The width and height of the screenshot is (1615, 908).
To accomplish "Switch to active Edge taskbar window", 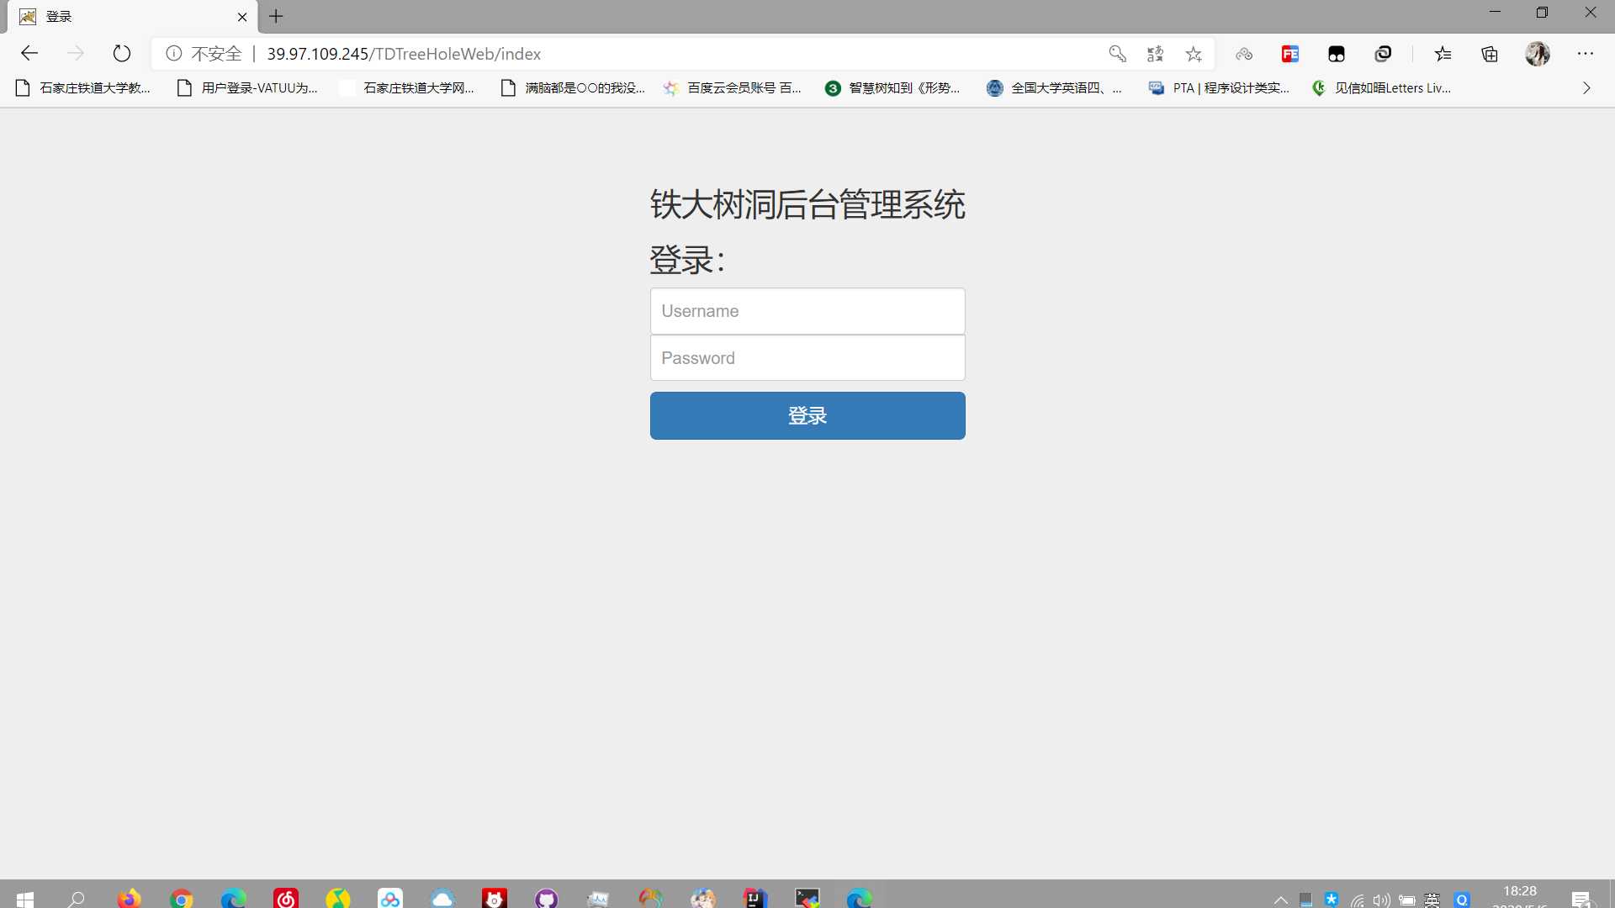I will pos(860,899).
